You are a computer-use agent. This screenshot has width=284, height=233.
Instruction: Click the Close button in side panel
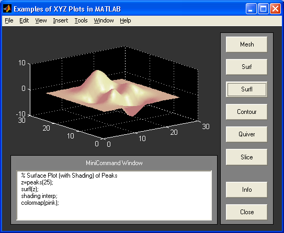click(x=246, y=212)
